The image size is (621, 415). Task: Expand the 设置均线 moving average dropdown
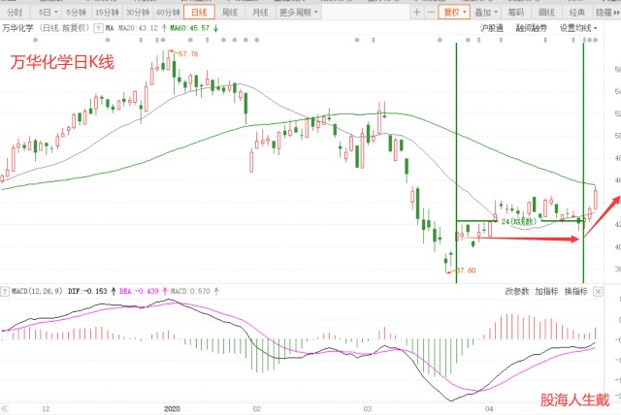(x=578, y=28)
